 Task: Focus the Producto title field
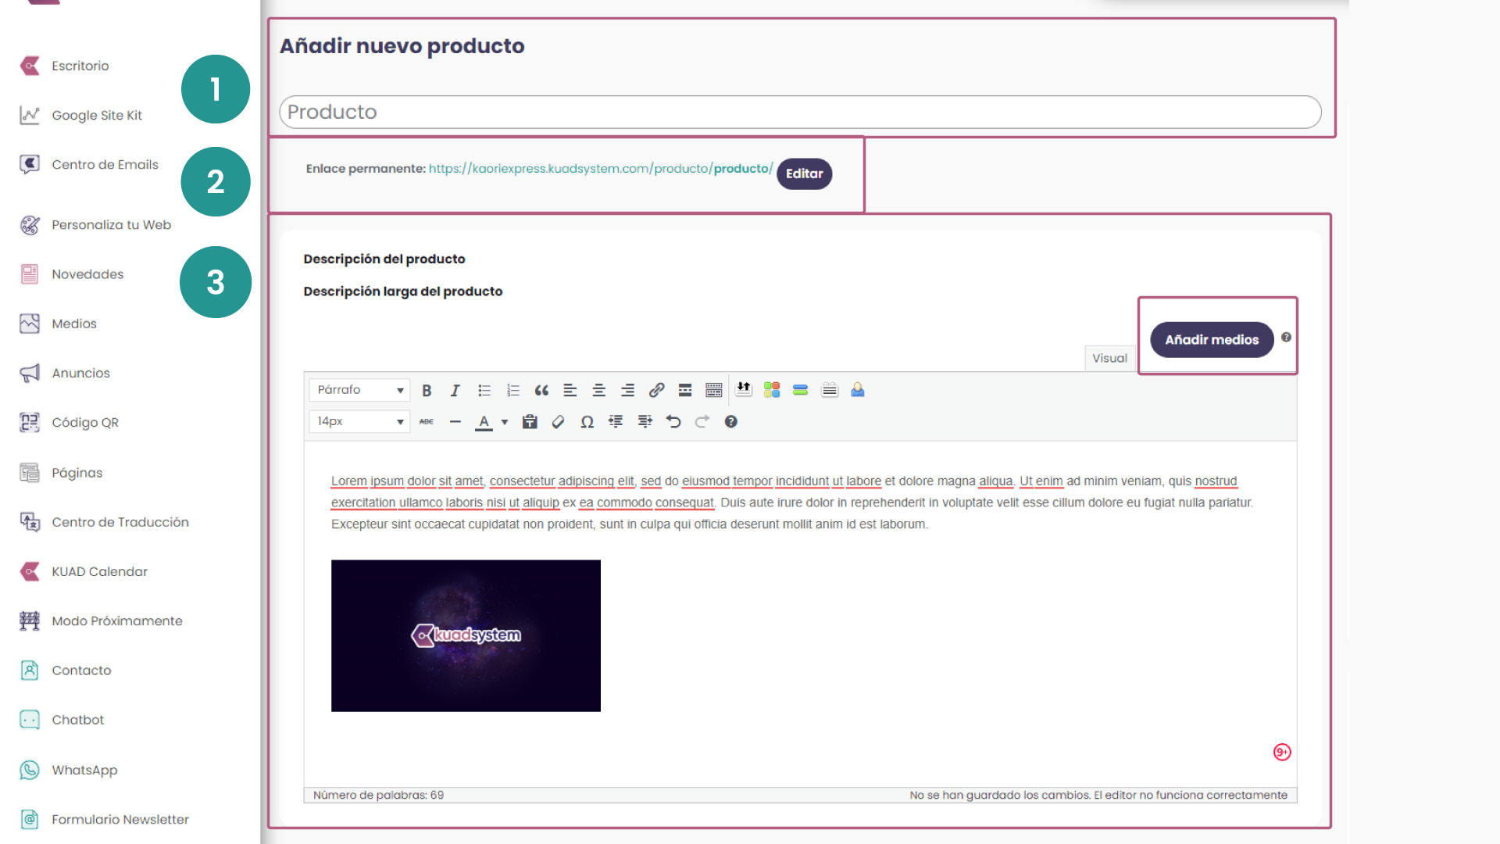[800, 112]
